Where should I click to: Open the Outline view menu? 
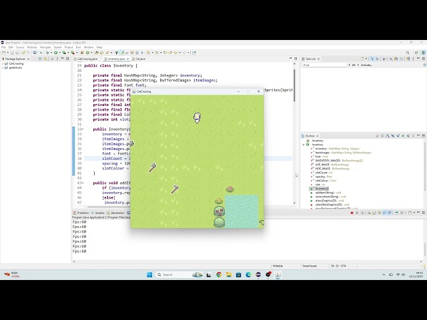(x=413, y=136)
